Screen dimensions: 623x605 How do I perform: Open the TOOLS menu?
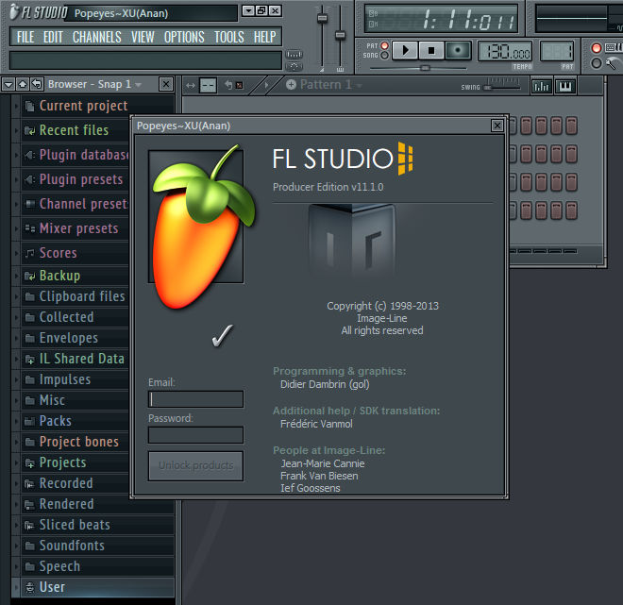(228, 38)
